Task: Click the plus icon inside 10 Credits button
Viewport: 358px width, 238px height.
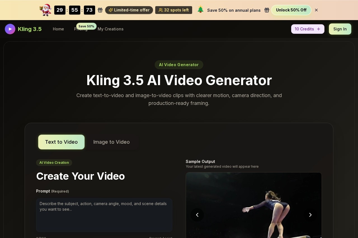Action: (x=319, y=29)
